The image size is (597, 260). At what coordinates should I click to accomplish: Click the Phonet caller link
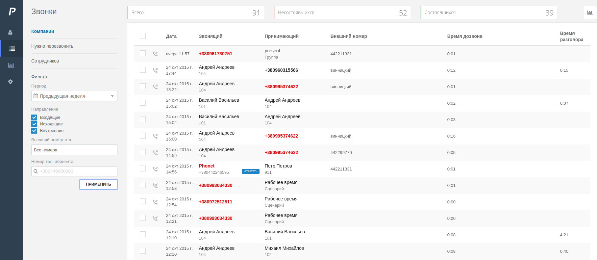click(x=207, y=166)
